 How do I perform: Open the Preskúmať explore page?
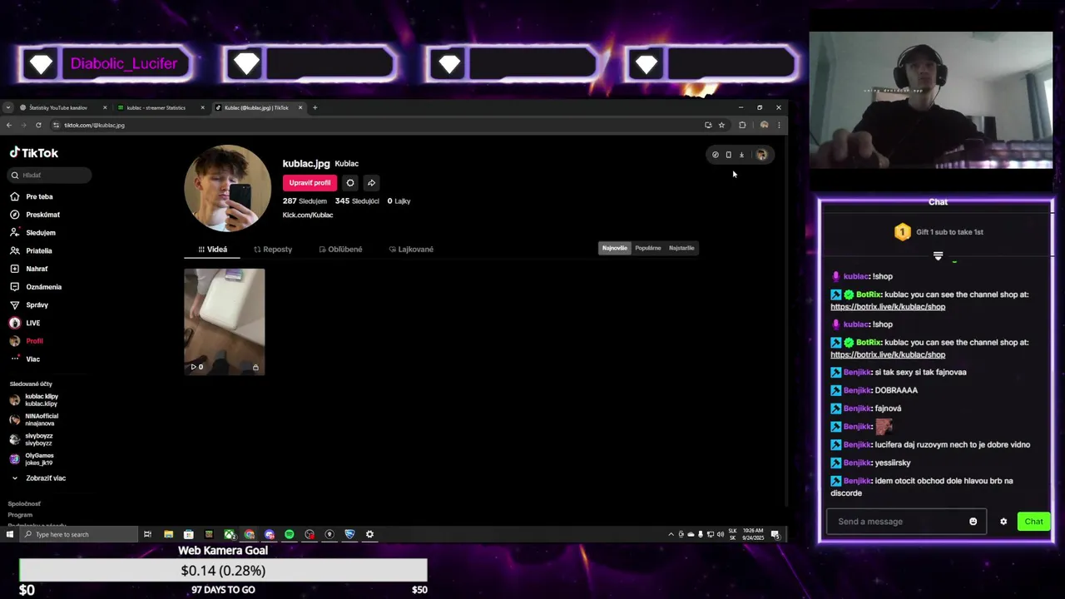(x=35, y=215)
